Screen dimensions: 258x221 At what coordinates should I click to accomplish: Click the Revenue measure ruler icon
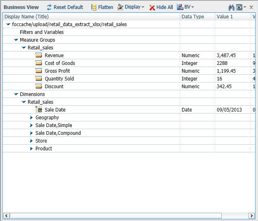point(39,55)
